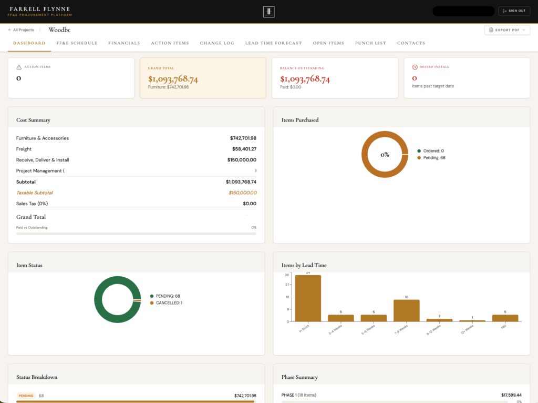Click the Status Breakdown amount $742,701.98
The width and height of the screenshot is (538, 403).
[x=245, y=396]
